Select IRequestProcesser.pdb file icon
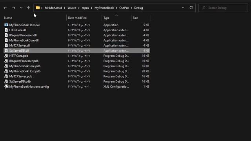This screenshot has width=251, height=141. tap(6, 61)
